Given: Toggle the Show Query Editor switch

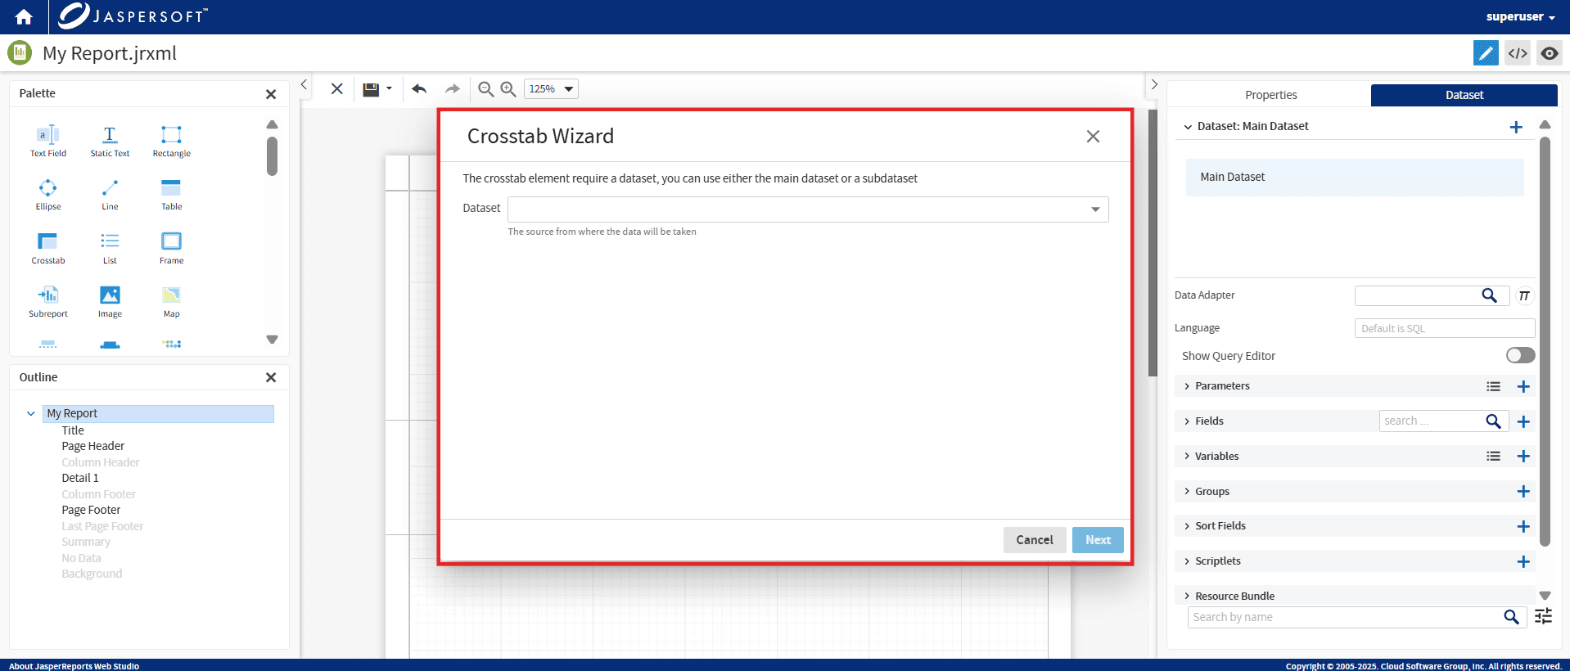Looking at the screenshot, I should (x=1520, y=355).
